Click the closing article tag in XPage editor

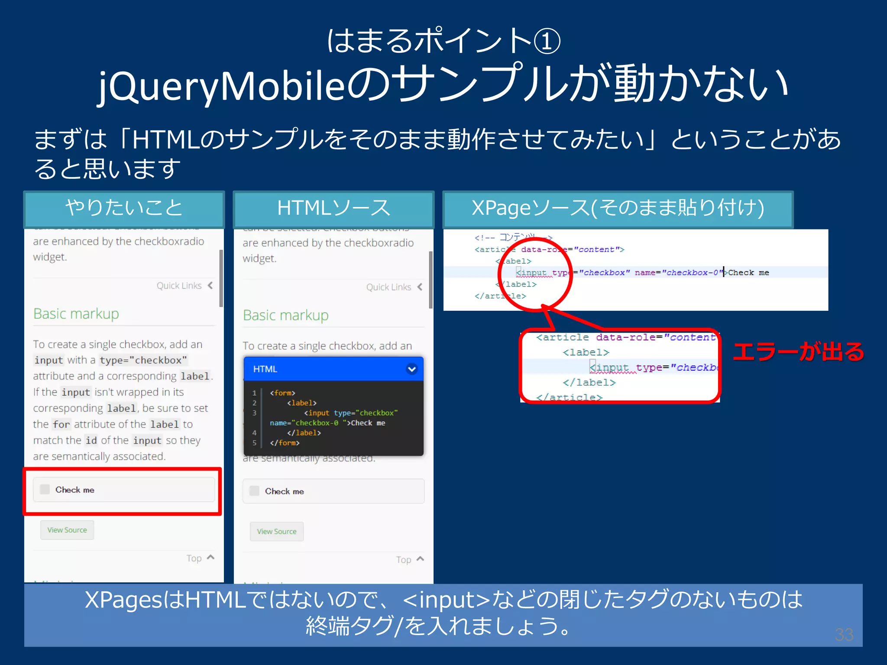pyautogui.click(x=500, y=296)
